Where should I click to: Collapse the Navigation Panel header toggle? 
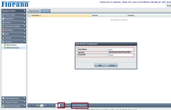point(25,11)
